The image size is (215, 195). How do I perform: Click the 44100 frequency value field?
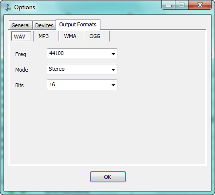tap(82, 54)
